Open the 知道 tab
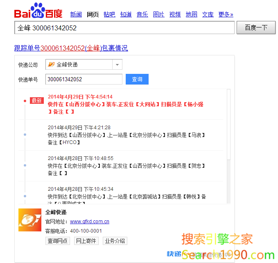 [126, 14]
